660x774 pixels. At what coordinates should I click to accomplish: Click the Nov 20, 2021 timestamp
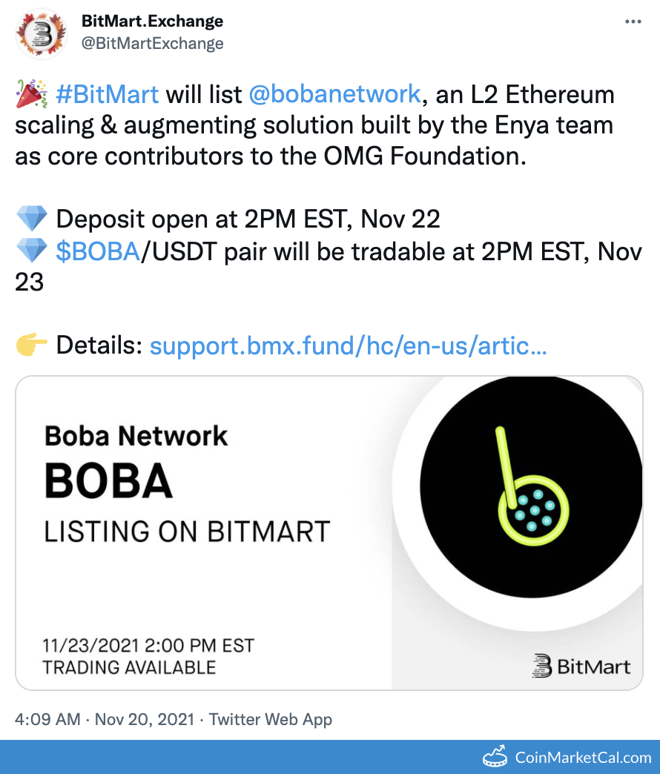tap(144, 719)
